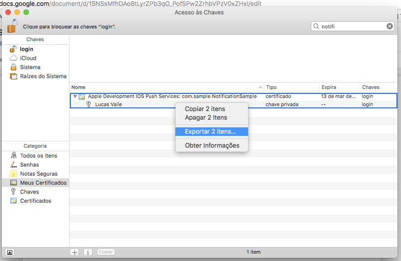Click the yellow minimize window button
The image size is (401, 261).
(17, 12)
